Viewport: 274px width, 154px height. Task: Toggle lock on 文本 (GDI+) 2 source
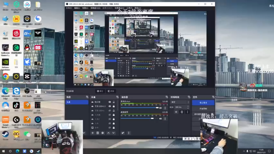pos(114,106)
